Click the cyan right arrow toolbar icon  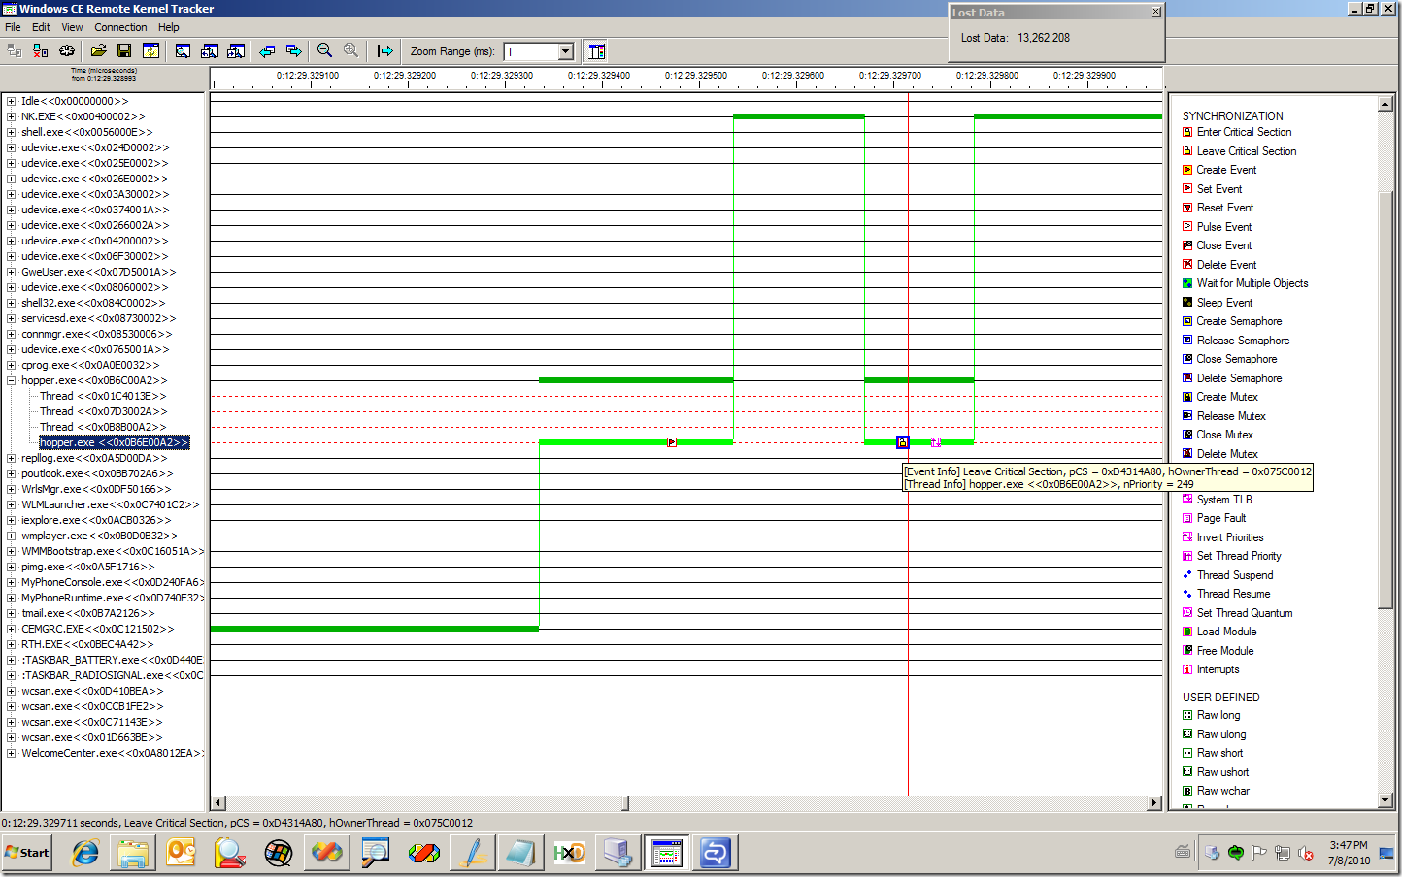[293, 50]
